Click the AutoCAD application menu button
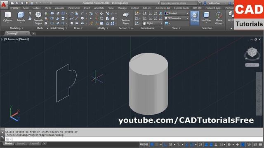 click(x=4, y=5)
